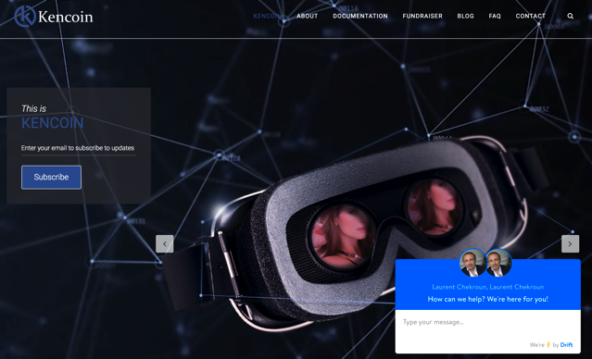Open the Fundraiser menu item

[422, 16]
